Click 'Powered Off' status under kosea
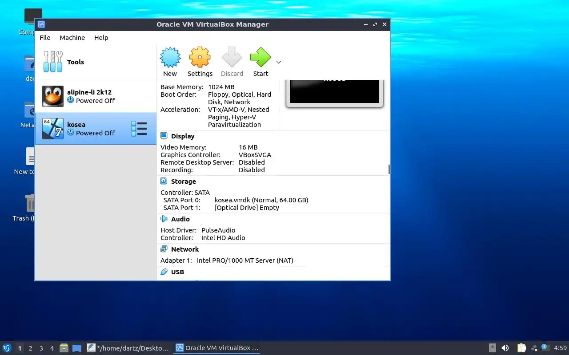 (x=95, y=133)
